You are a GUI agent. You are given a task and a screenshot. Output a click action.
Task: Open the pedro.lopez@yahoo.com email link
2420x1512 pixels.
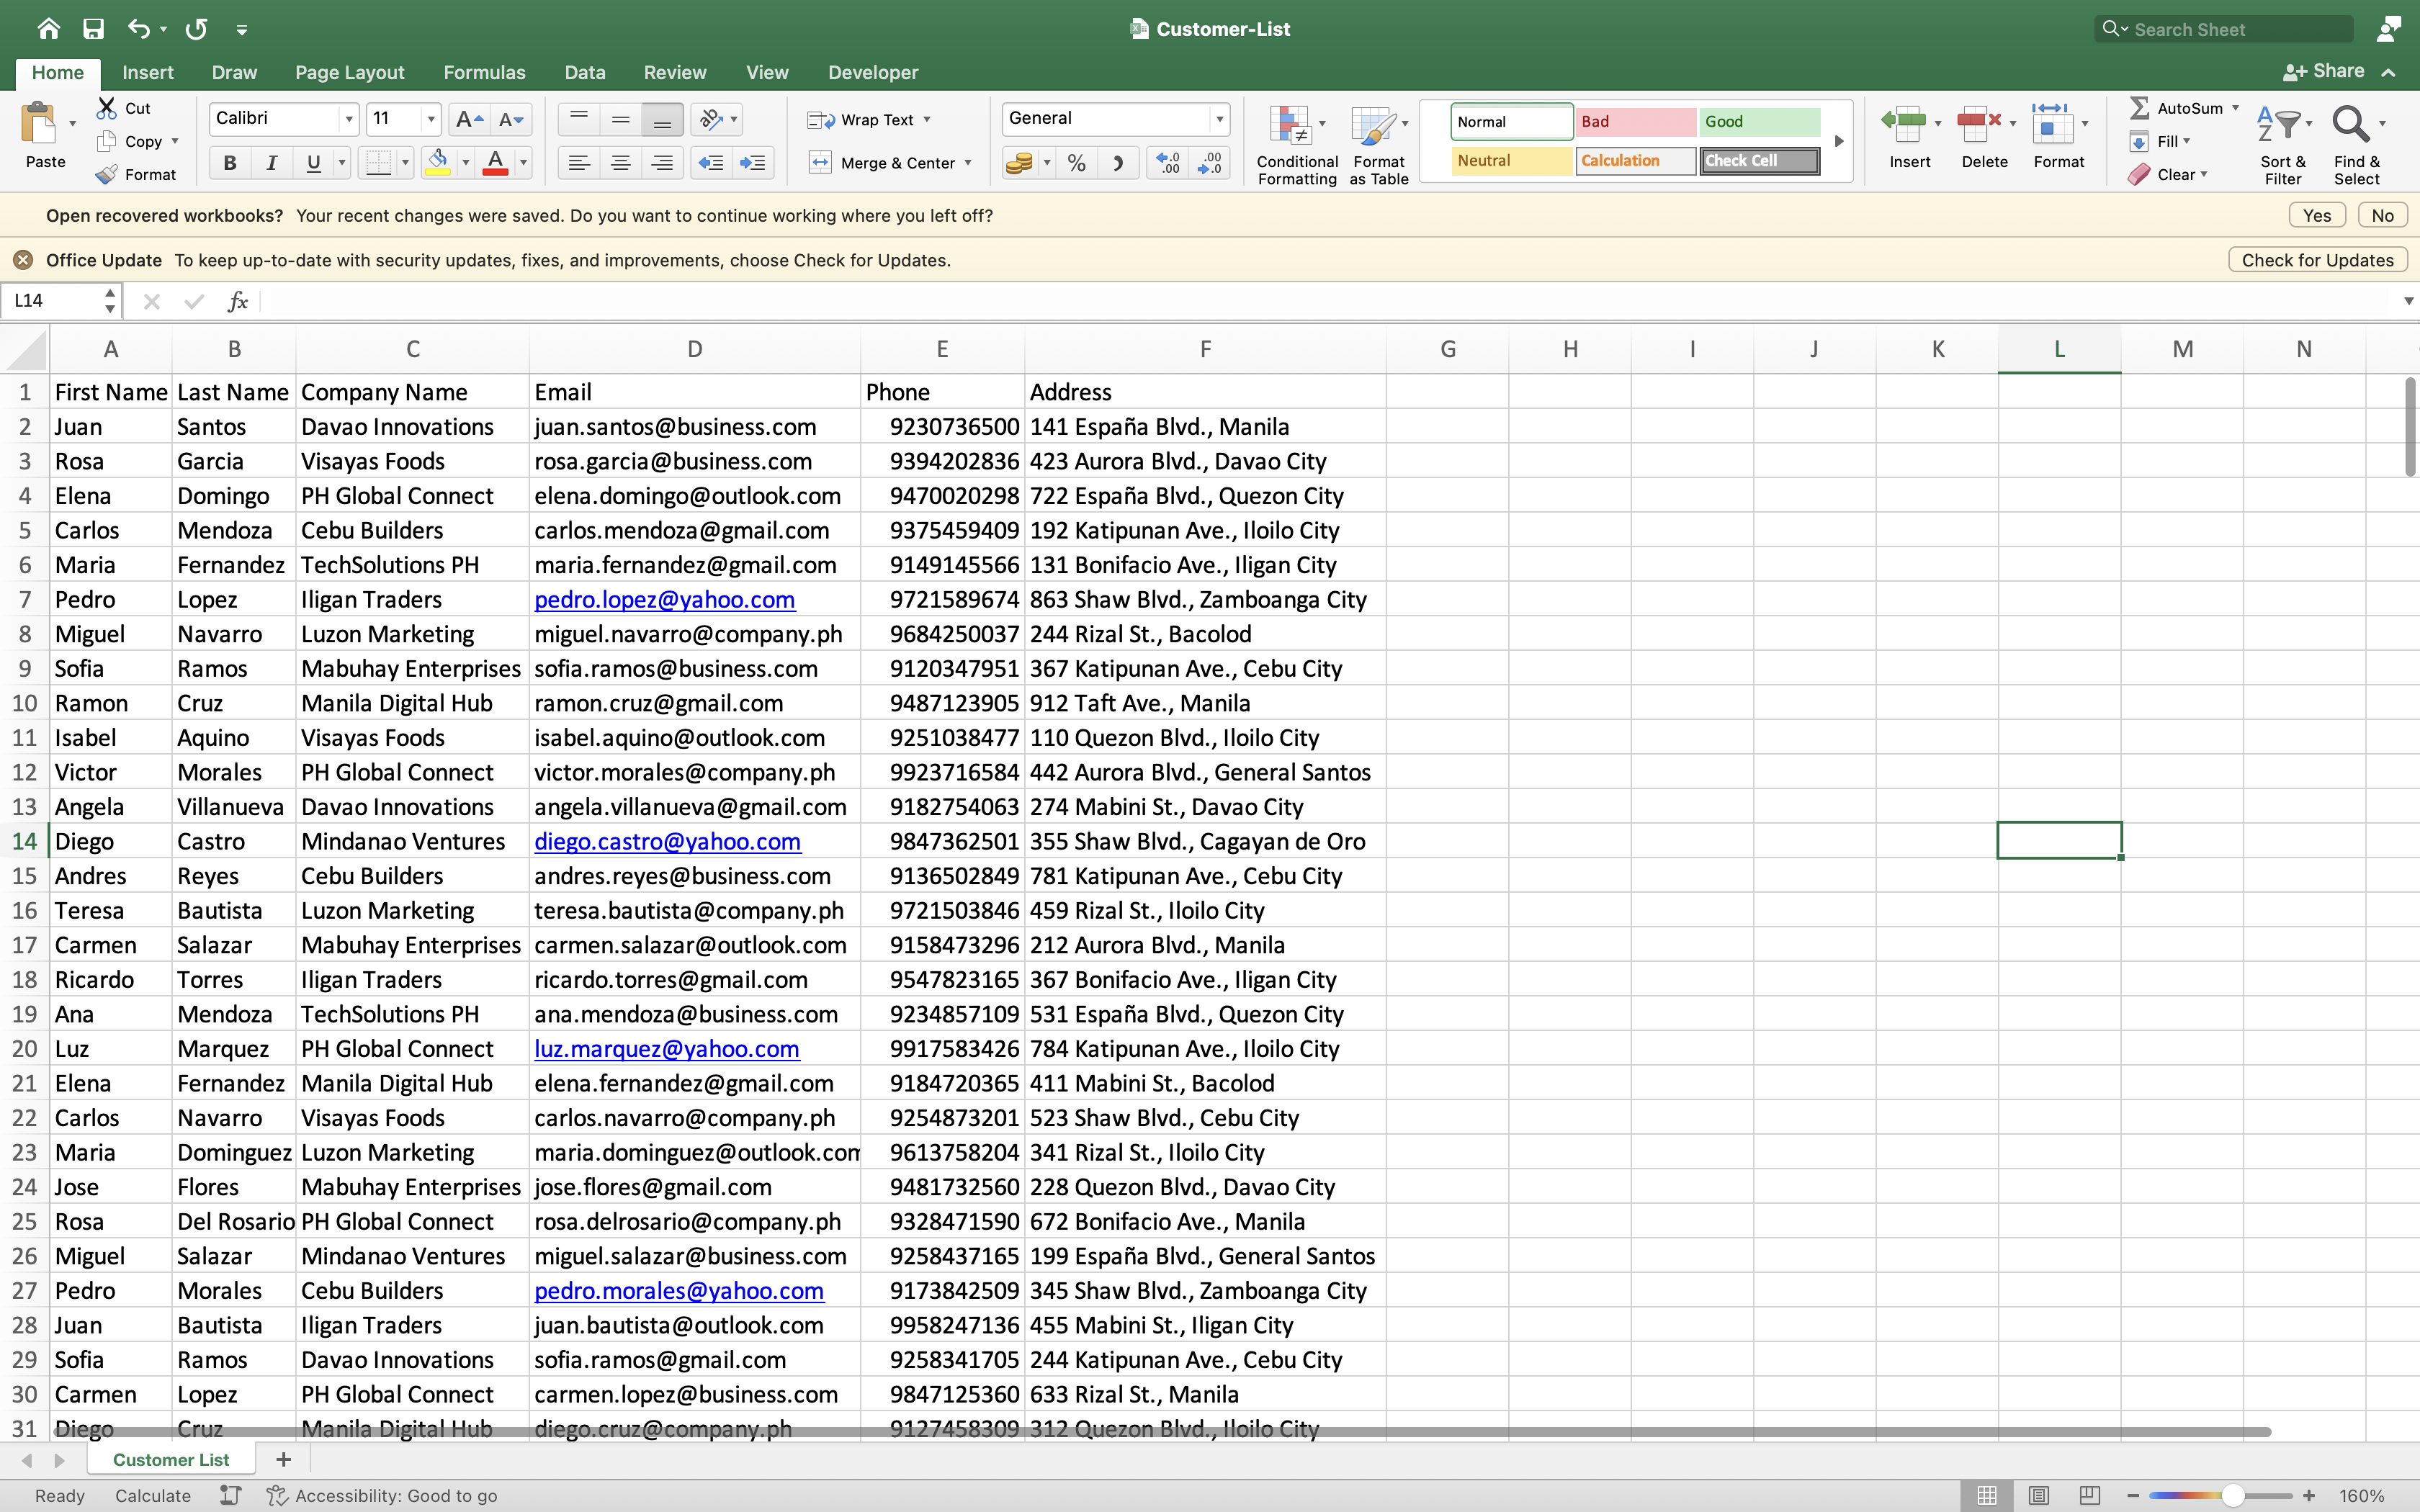point(664,599)
